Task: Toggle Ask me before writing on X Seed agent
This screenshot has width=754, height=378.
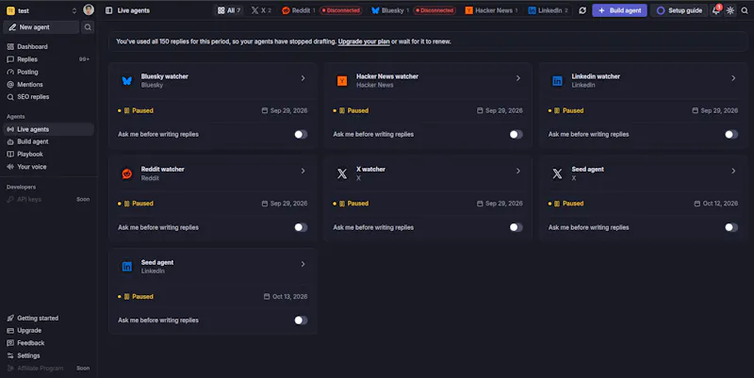Action: [x=731, y=227]
